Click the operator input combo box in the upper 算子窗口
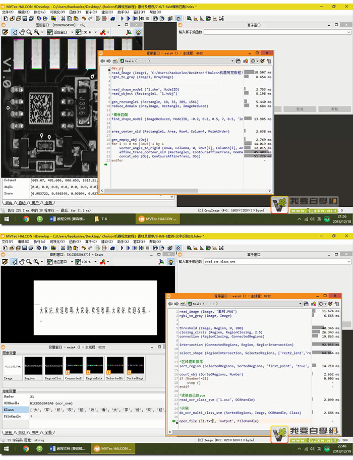Screen dimensions: 353x460 click(277, 32)
